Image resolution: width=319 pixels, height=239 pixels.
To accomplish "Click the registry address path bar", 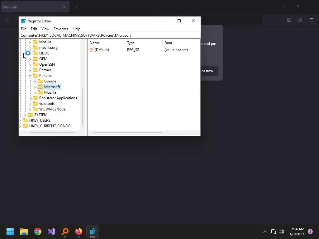I will (109, 35).
